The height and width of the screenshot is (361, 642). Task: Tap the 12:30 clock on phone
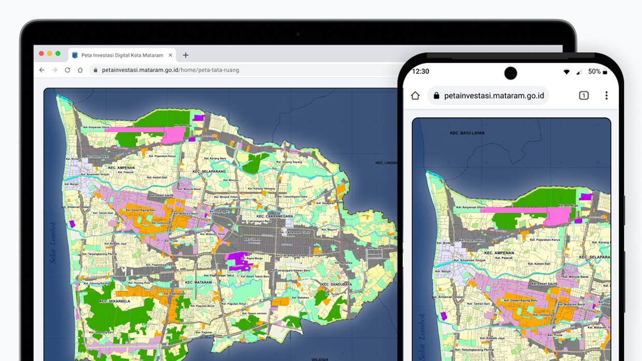(420, 71)
